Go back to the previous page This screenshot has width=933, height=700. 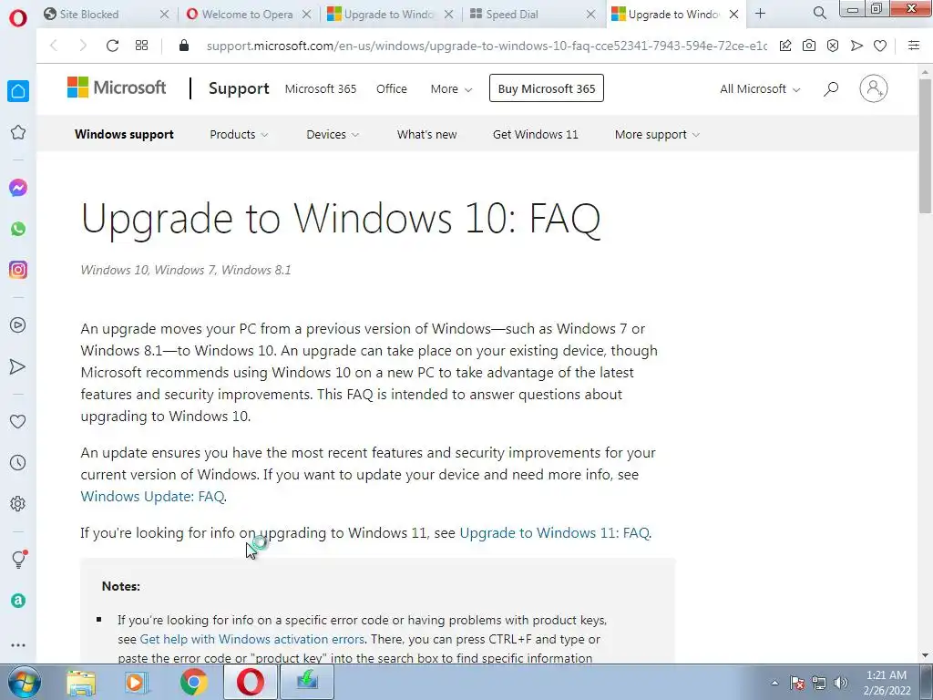click(x=54, y=46)
